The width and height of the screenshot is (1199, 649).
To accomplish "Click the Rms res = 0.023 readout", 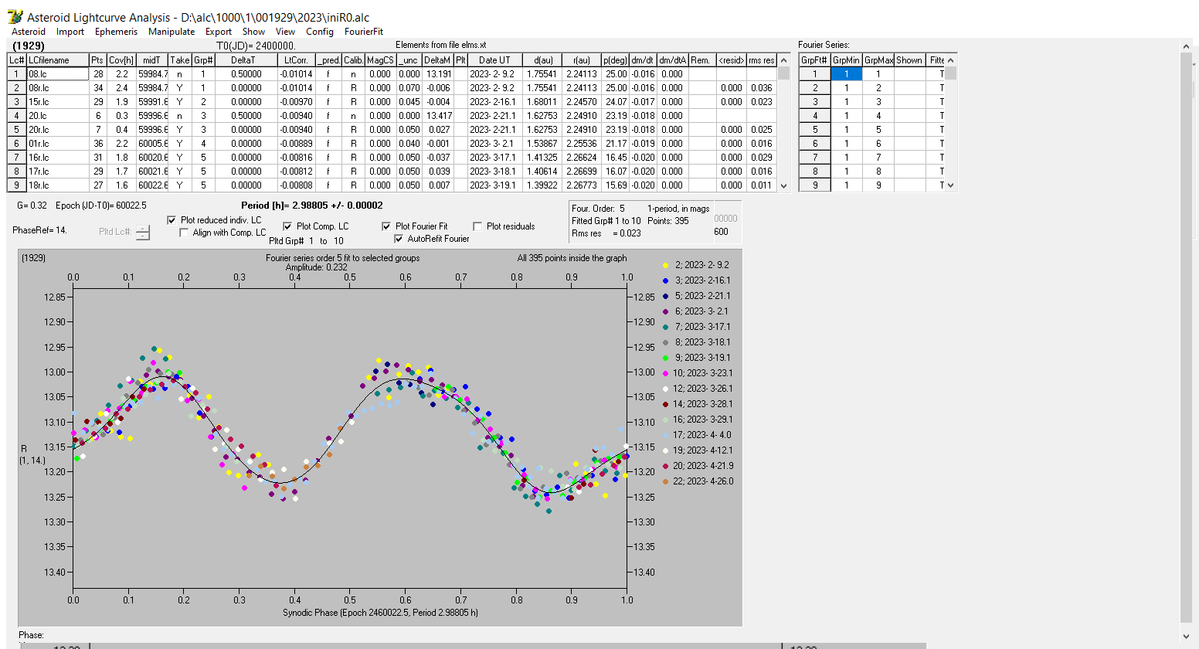I will point(606,233).
